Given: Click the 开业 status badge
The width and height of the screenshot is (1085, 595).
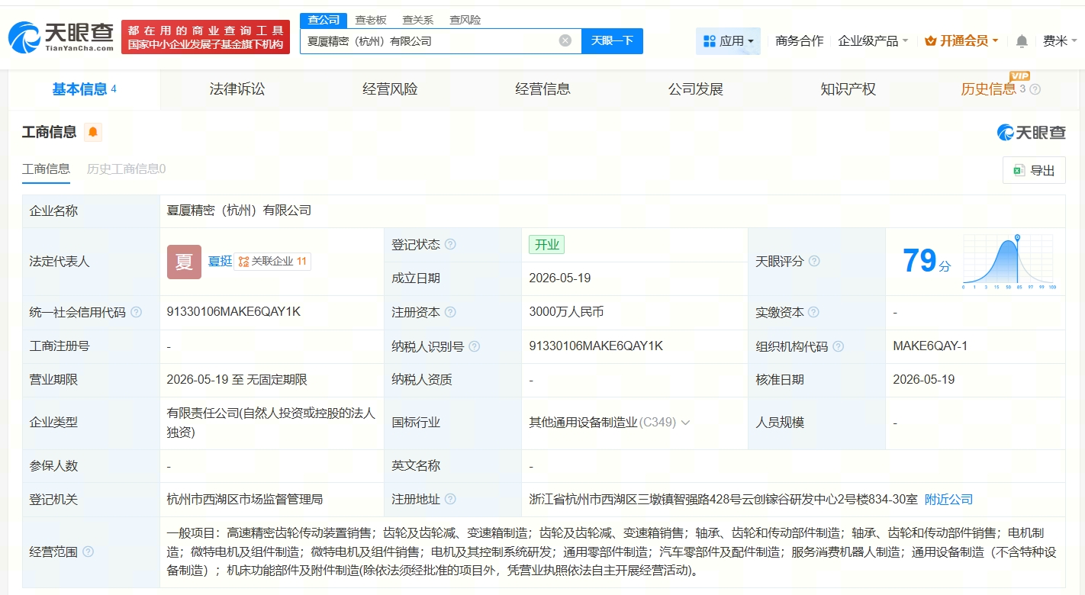Looking at the screenshot, I should (x=546, y=245).
